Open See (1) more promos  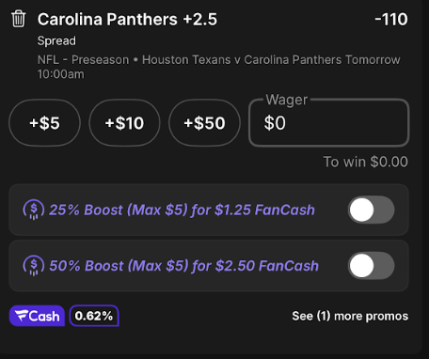click(x=350, y=316)
